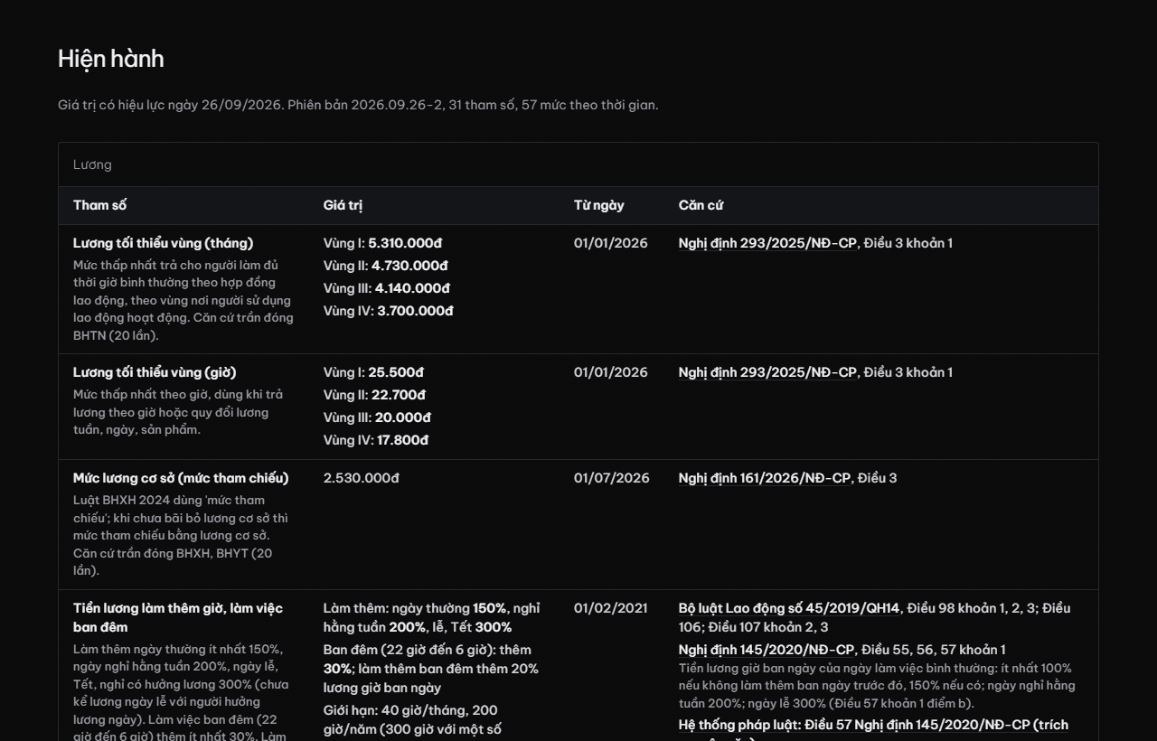
Task: Click the 'Tham số' column header
Action: [x=99, y=205]
